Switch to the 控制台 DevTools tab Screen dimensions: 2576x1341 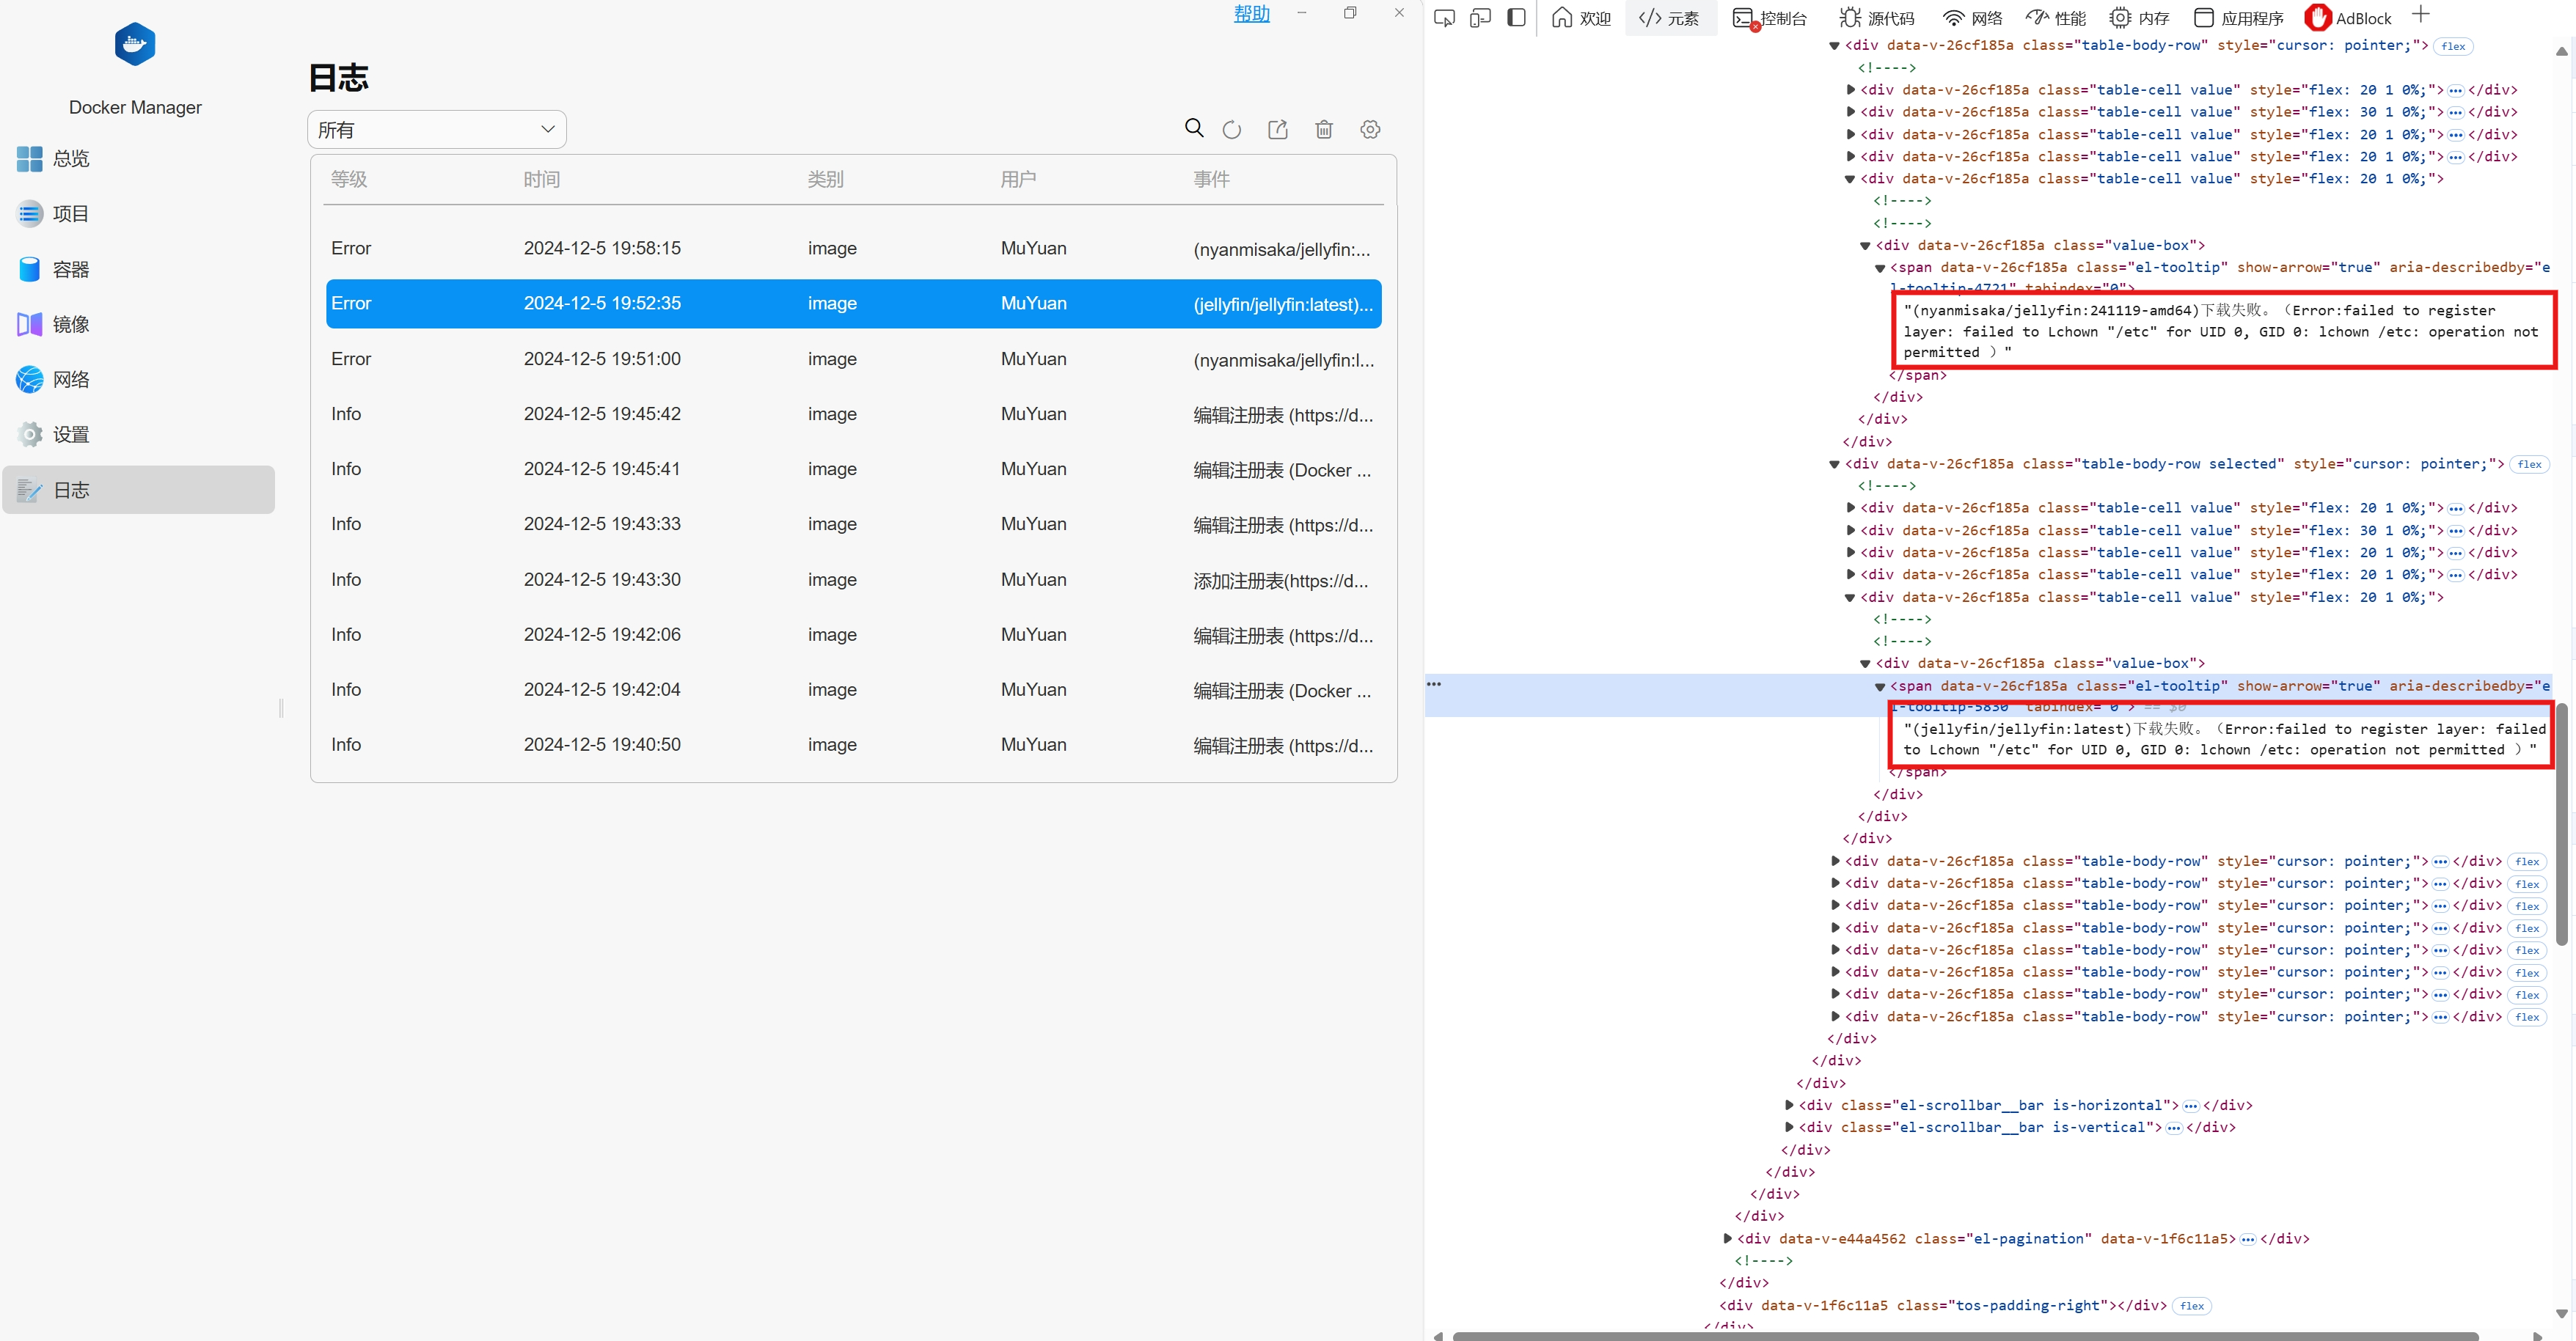point(1770,18)
